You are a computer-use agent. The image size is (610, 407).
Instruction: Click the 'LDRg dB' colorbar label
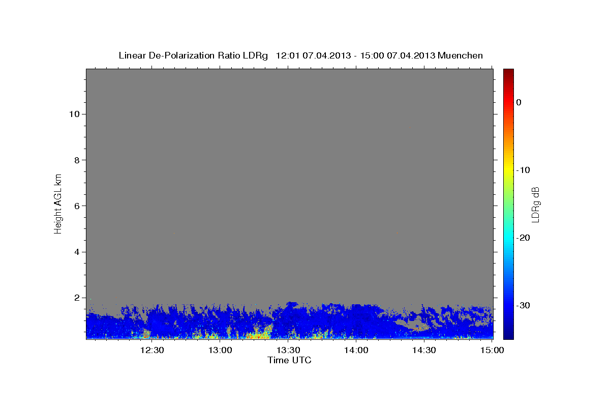pyautogui.click(x=535, y=205)
